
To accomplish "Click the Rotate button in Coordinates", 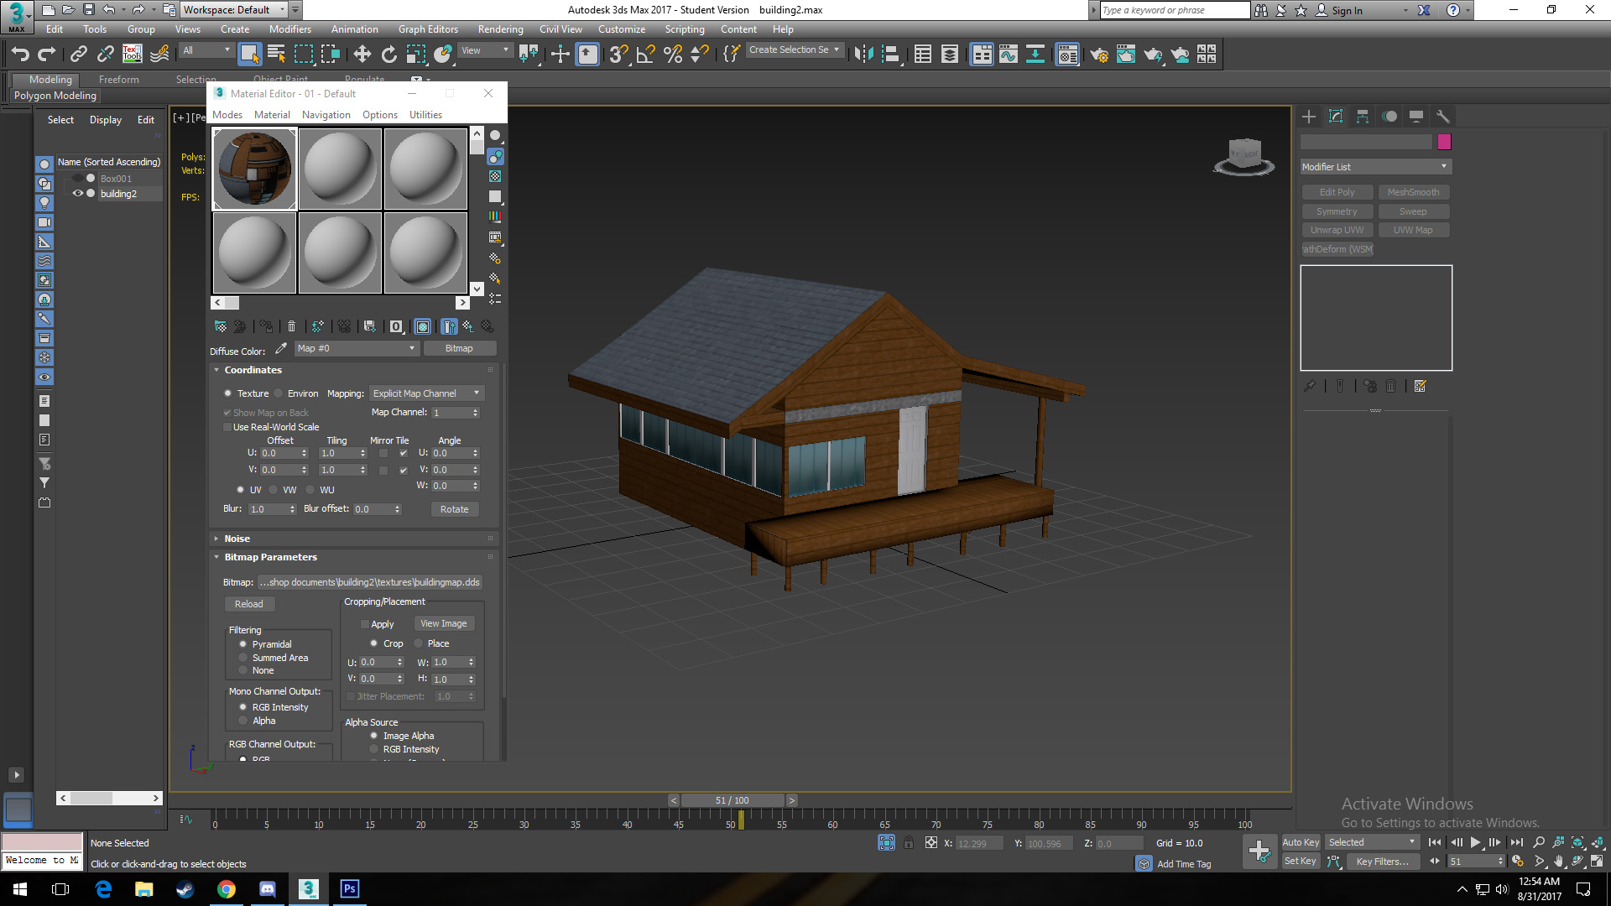I will [x=455, y=509].
